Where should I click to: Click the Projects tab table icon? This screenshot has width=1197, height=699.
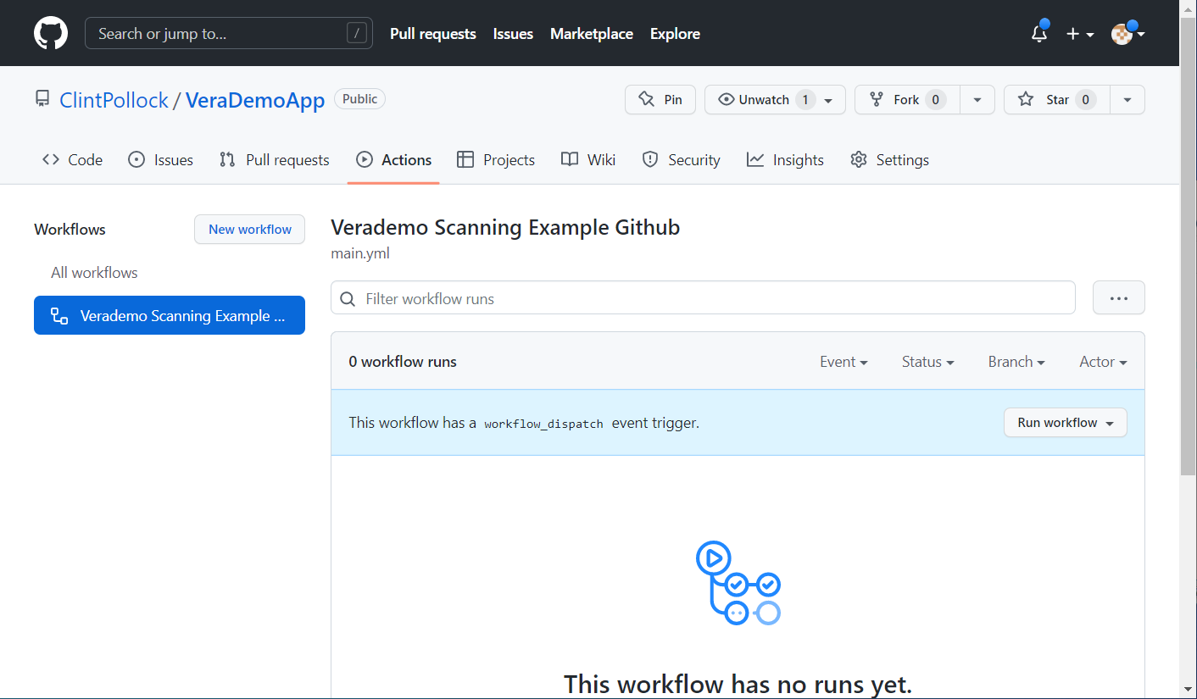[x=465, y=159]
